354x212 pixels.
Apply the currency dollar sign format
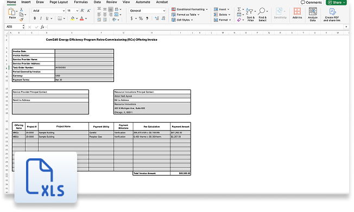coord(131,18)
